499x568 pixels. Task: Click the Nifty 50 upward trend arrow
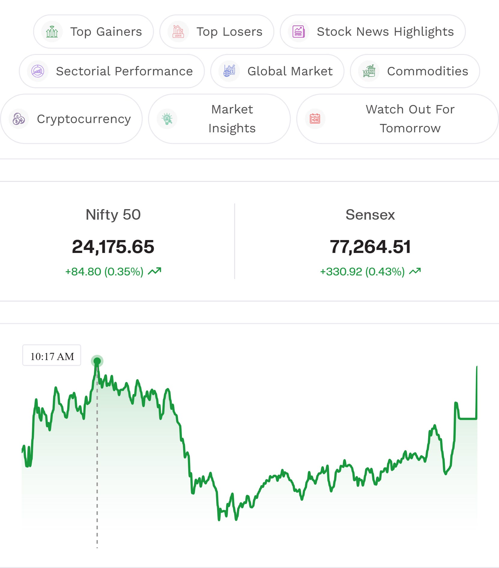(x=155, y=271)
